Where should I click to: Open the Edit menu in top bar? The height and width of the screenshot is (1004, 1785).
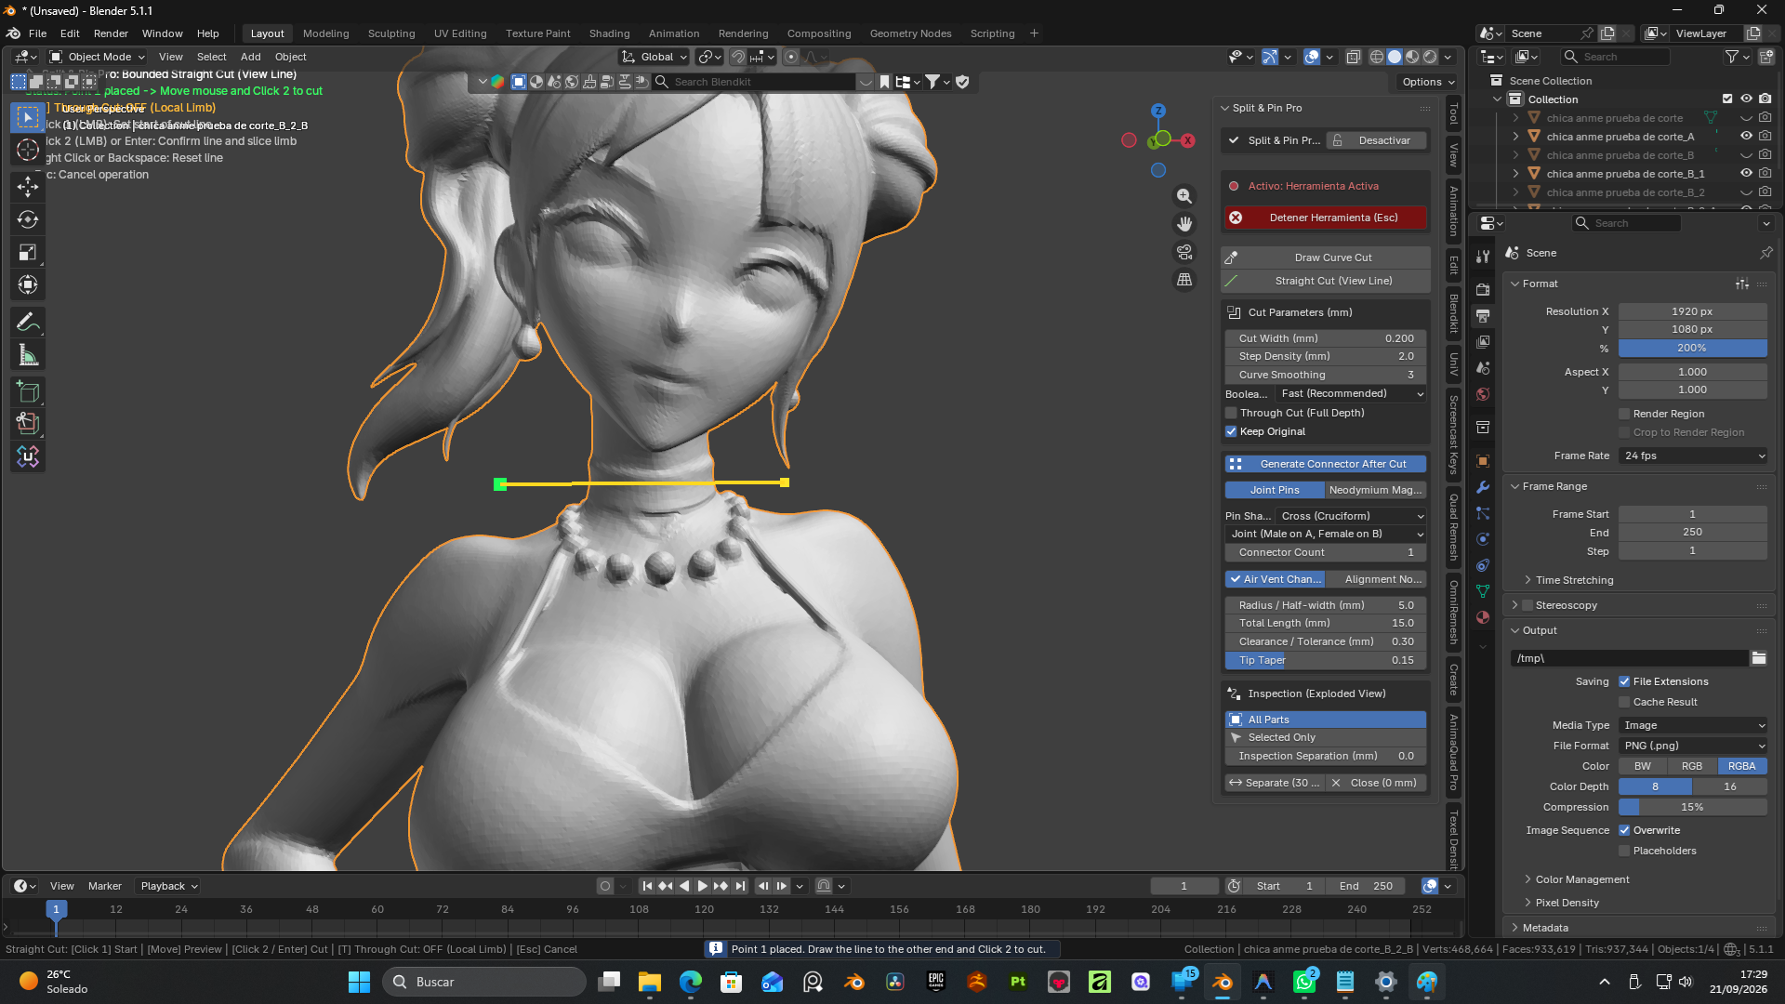[70, 33]
